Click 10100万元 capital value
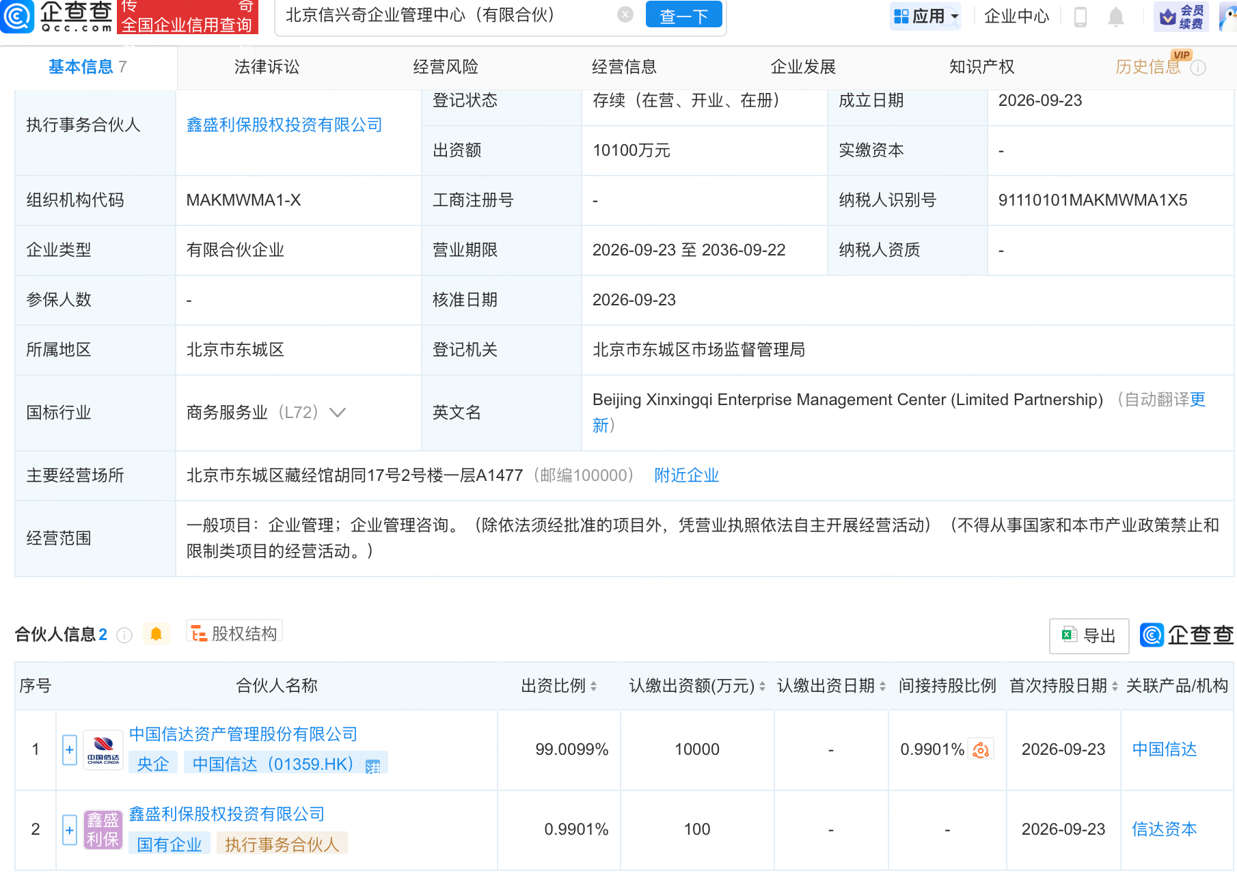Viewport: 1237px width, 873px height. [x=631, y=150]
